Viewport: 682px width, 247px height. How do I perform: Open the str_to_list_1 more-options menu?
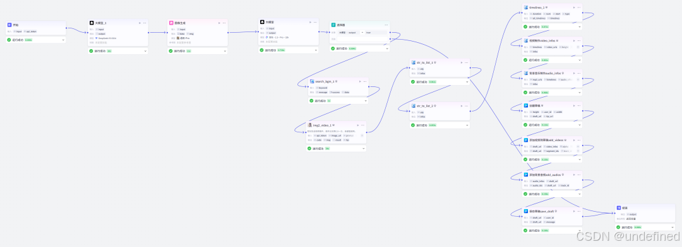pos(466,62)
